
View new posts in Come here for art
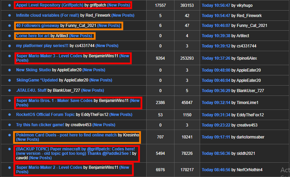81,36
